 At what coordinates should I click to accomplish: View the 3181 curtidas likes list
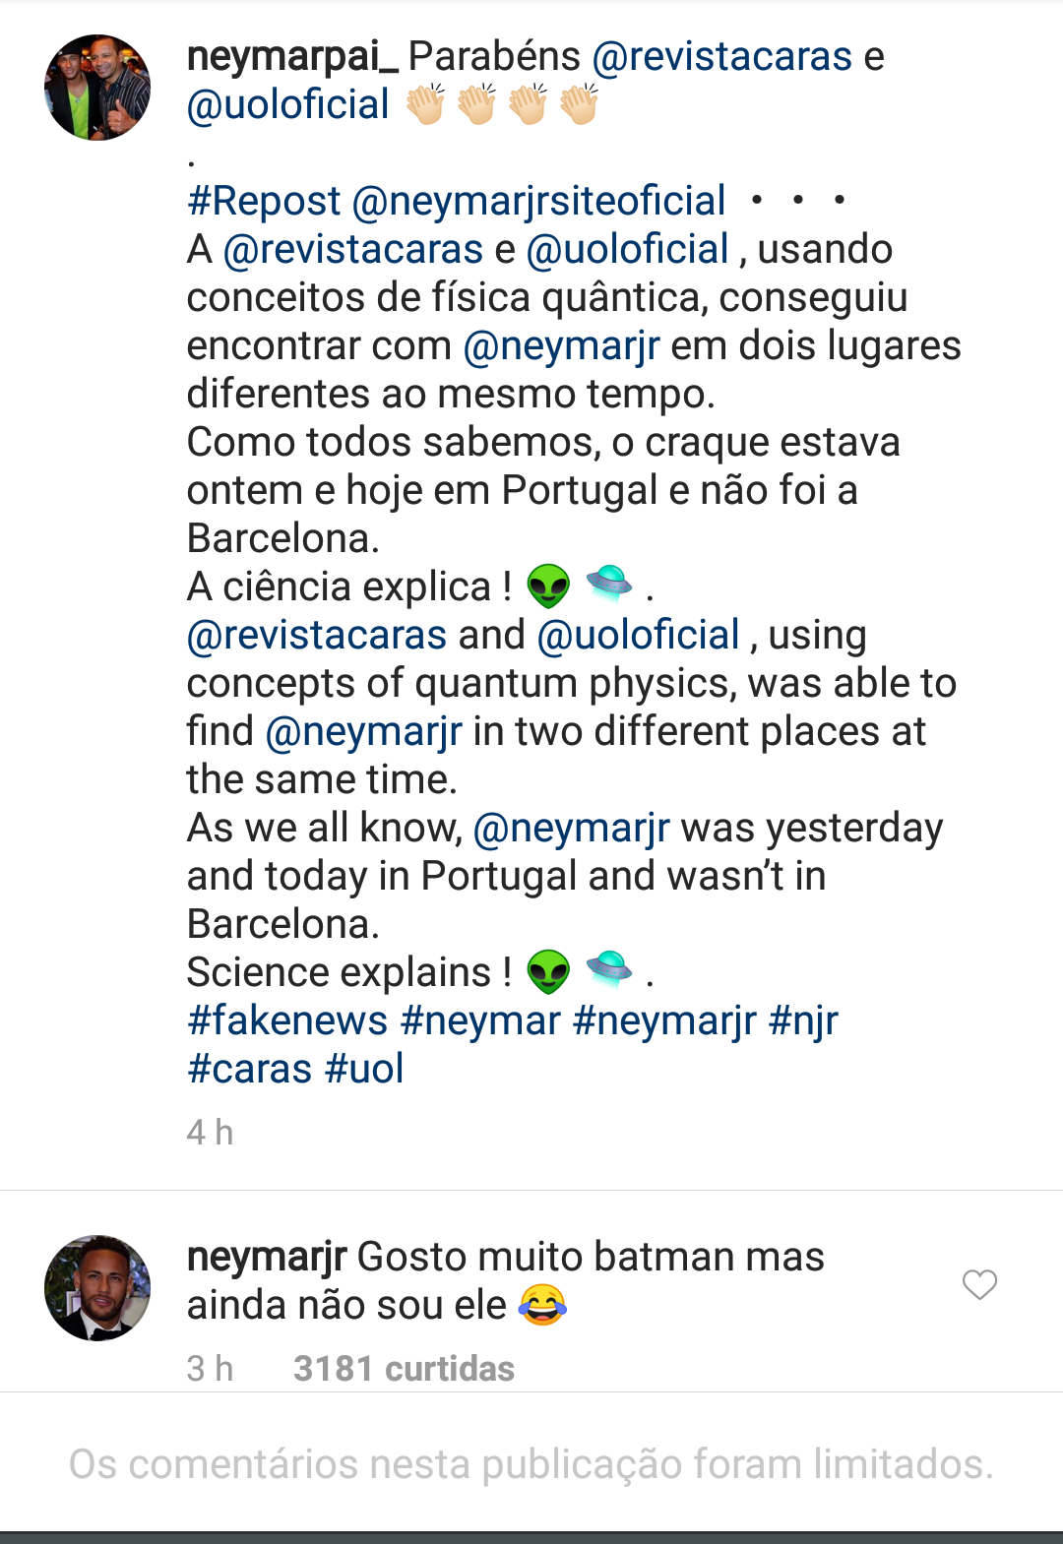click(404, 1369)
